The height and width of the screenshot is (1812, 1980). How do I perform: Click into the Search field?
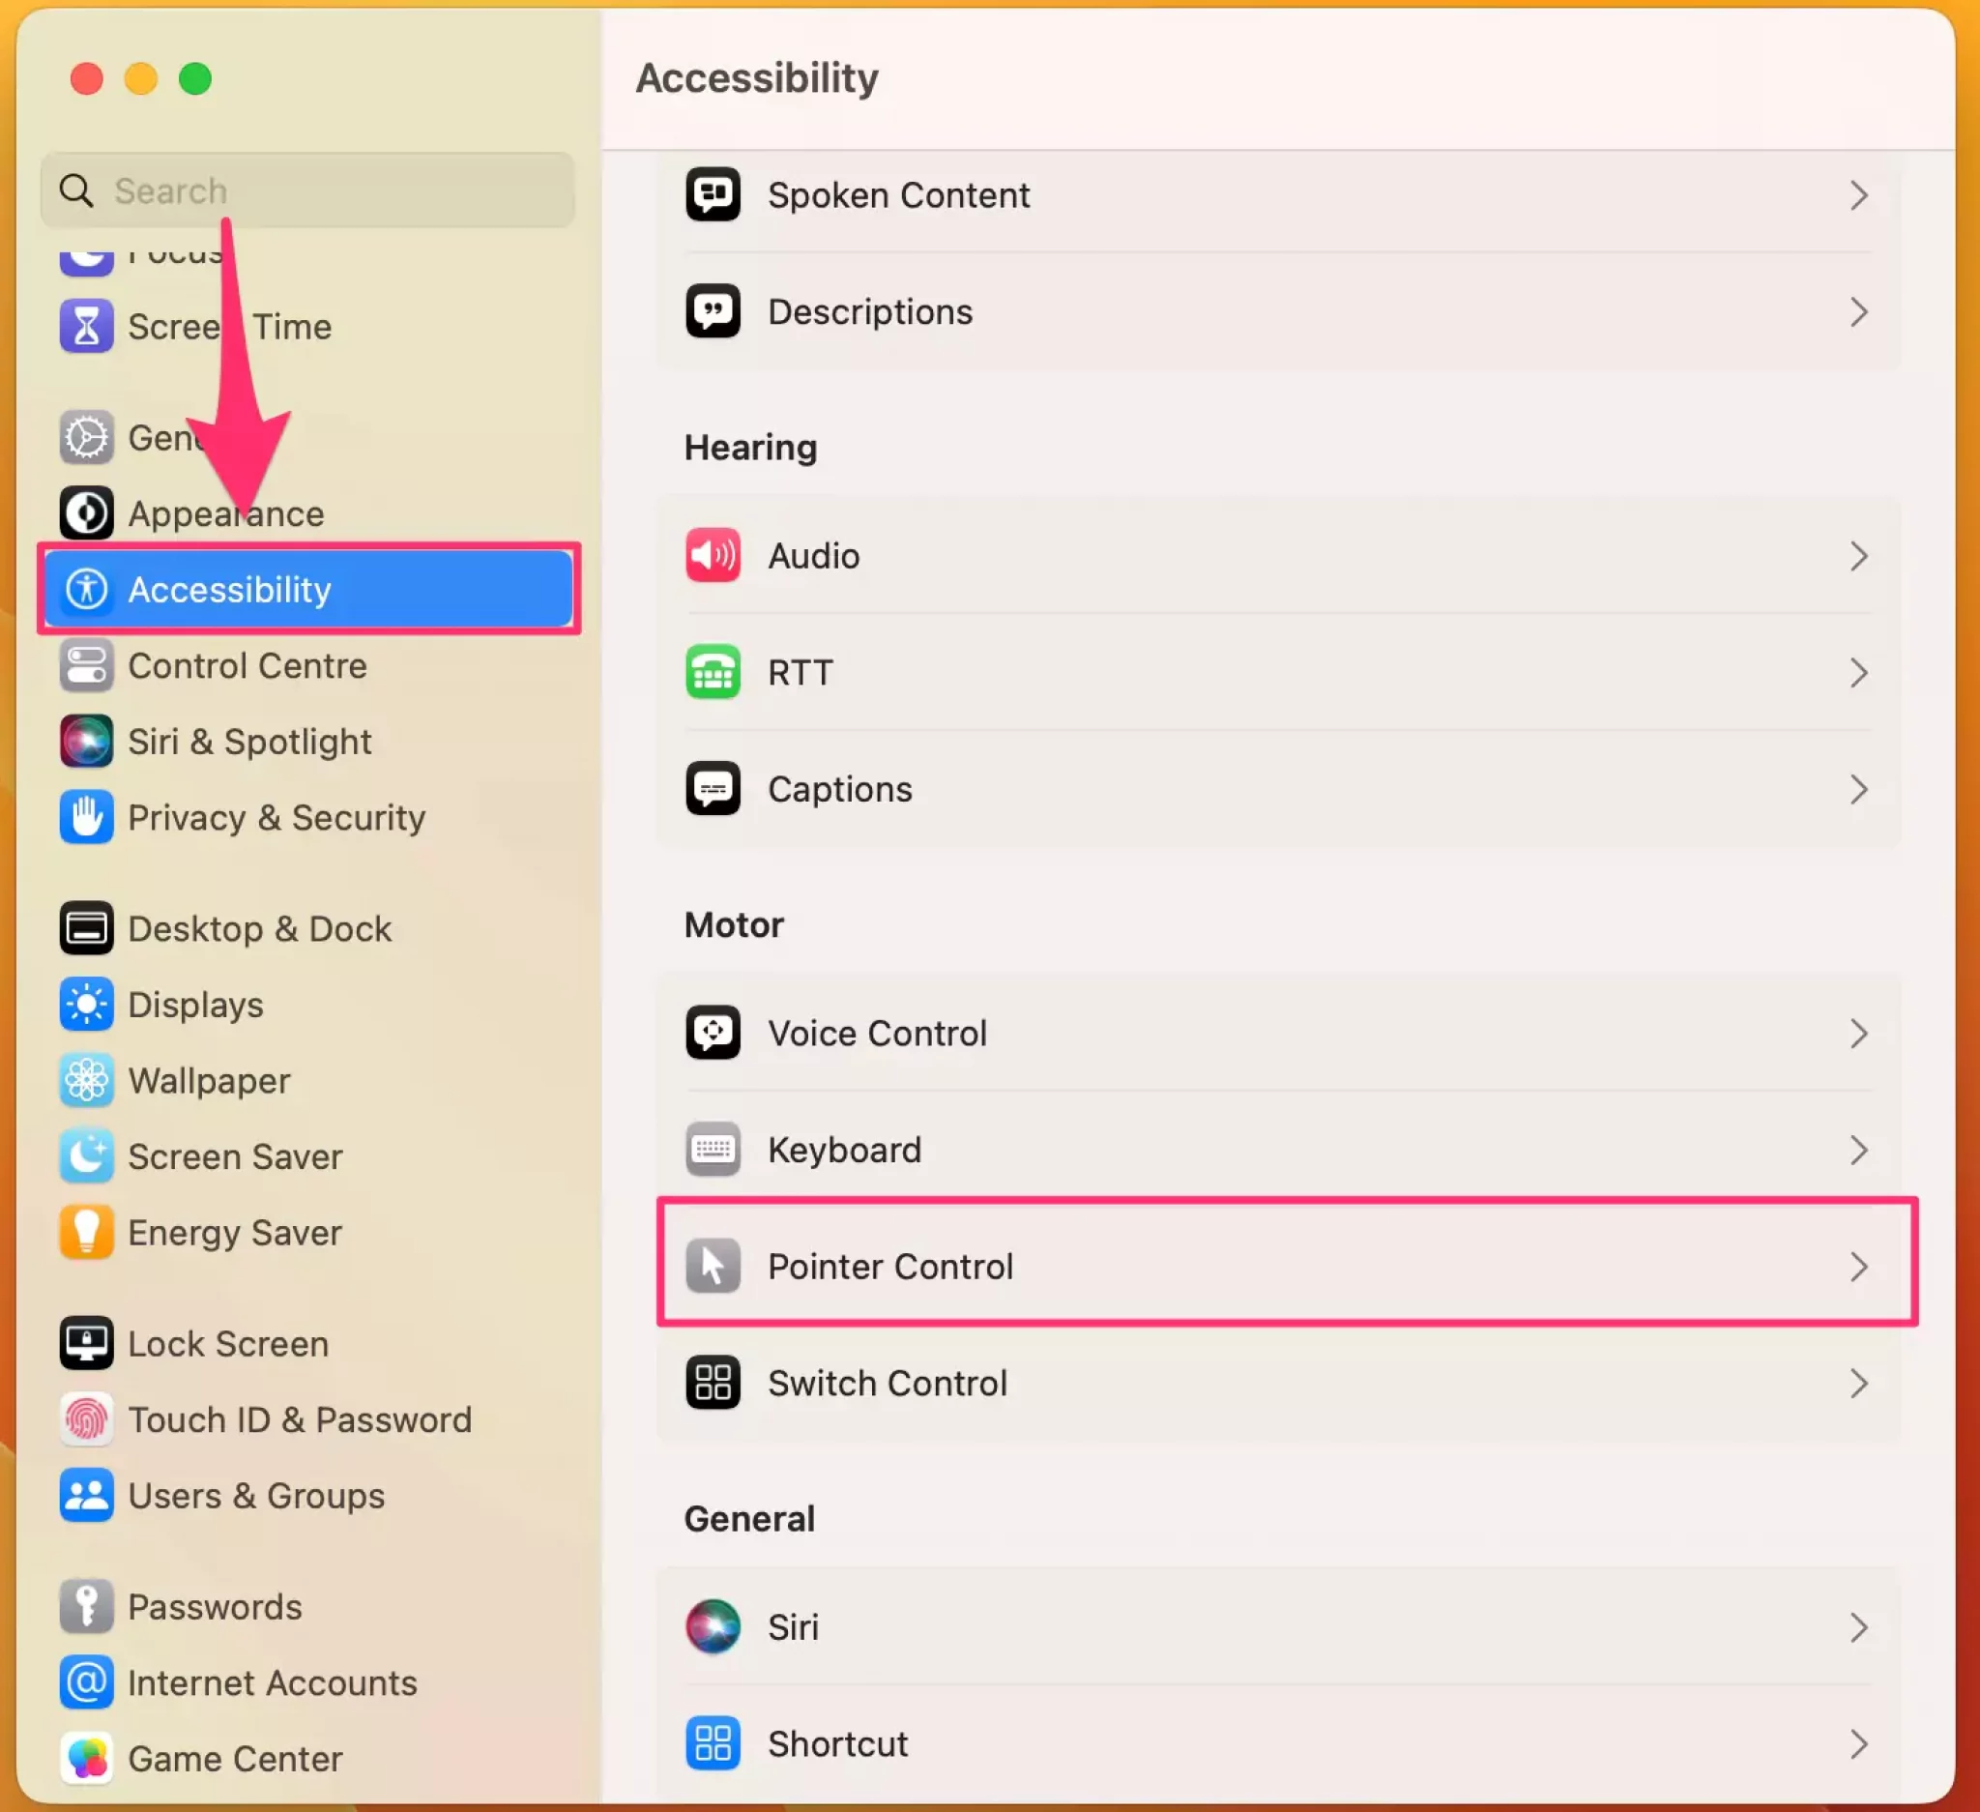(307, 190)
